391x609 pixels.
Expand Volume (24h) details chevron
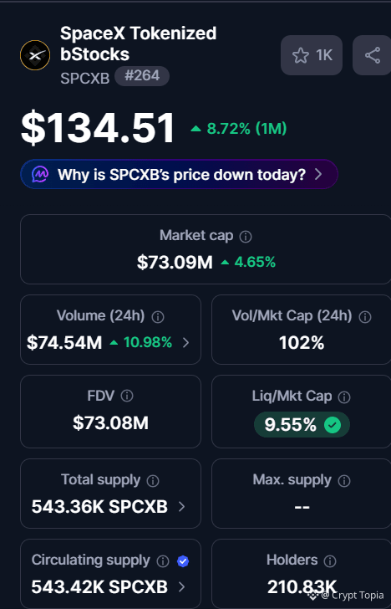coord(185,343)
